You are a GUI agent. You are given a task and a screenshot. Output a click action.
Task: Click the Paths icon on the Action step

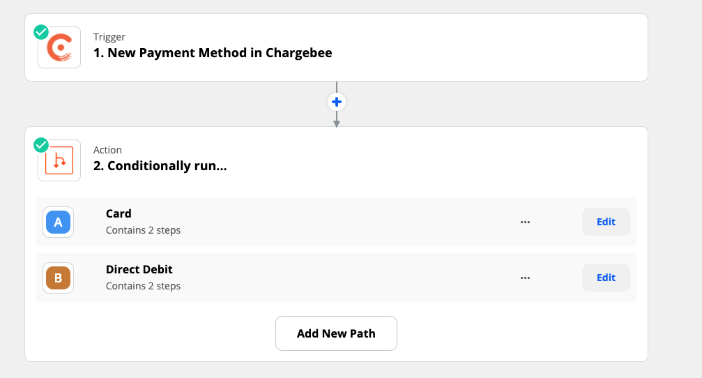pos(60,161)
